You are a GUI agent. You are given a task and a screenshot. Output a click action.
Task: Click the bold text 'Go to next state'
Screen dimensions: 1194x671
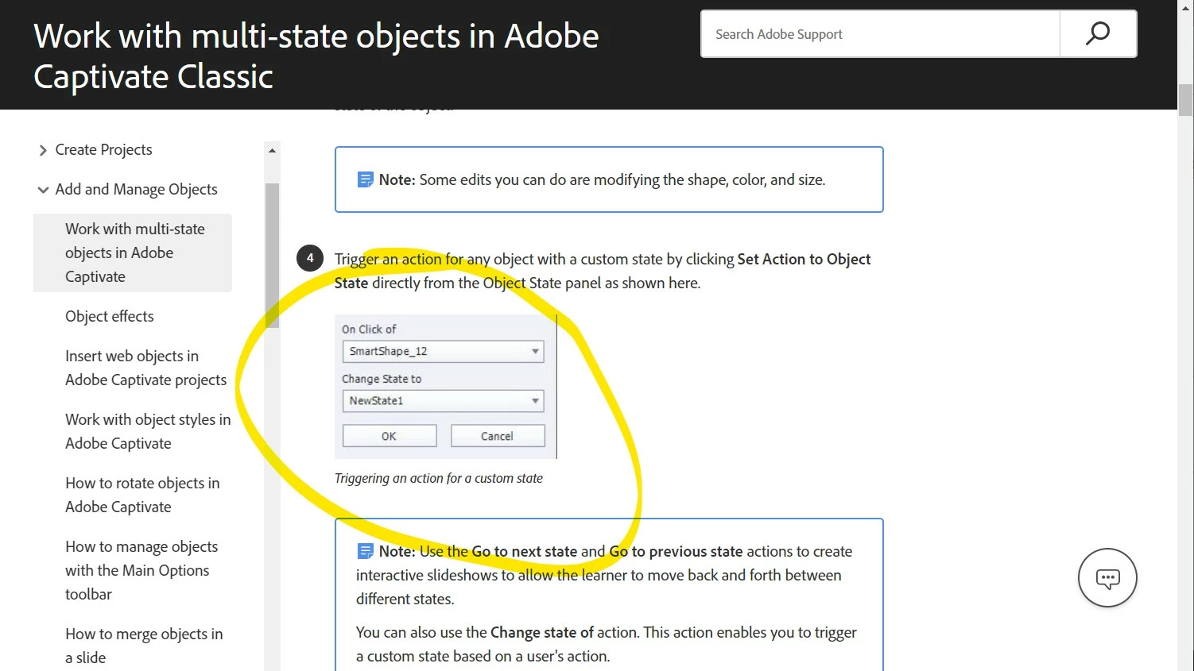tap(525, 551)
